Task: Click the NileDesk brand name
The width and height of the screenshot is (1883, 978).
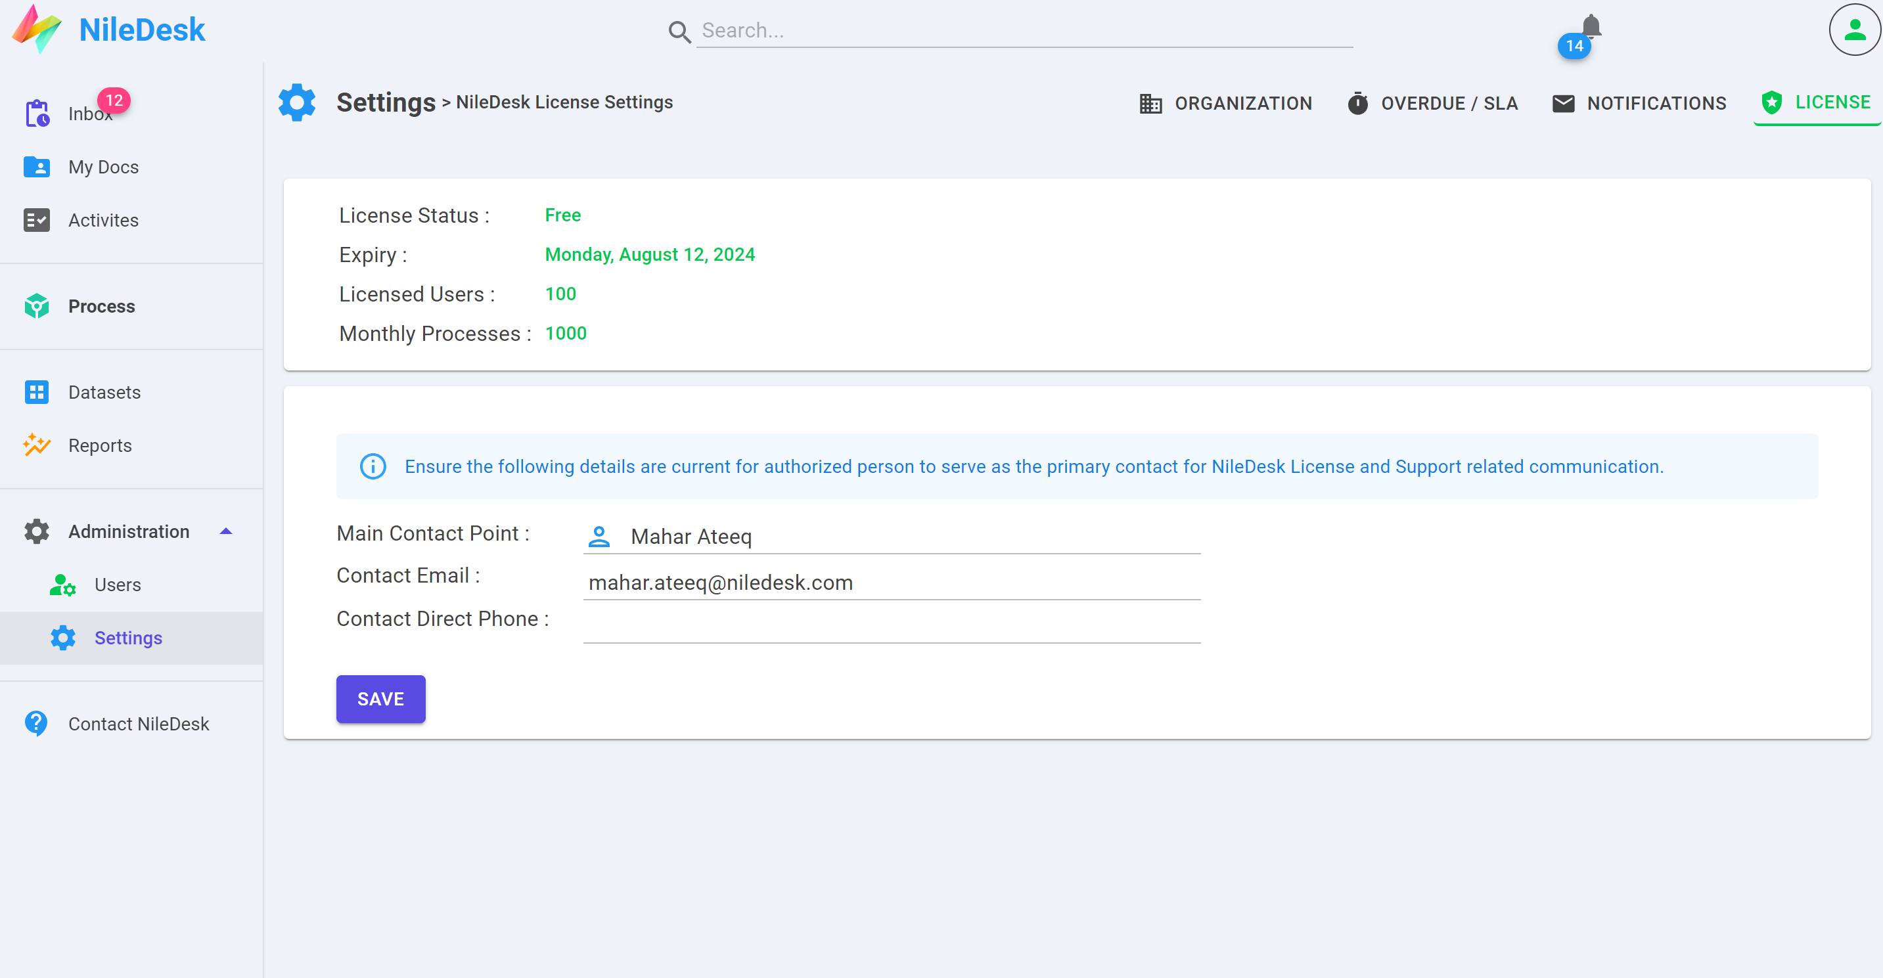Action: point(142,30)
